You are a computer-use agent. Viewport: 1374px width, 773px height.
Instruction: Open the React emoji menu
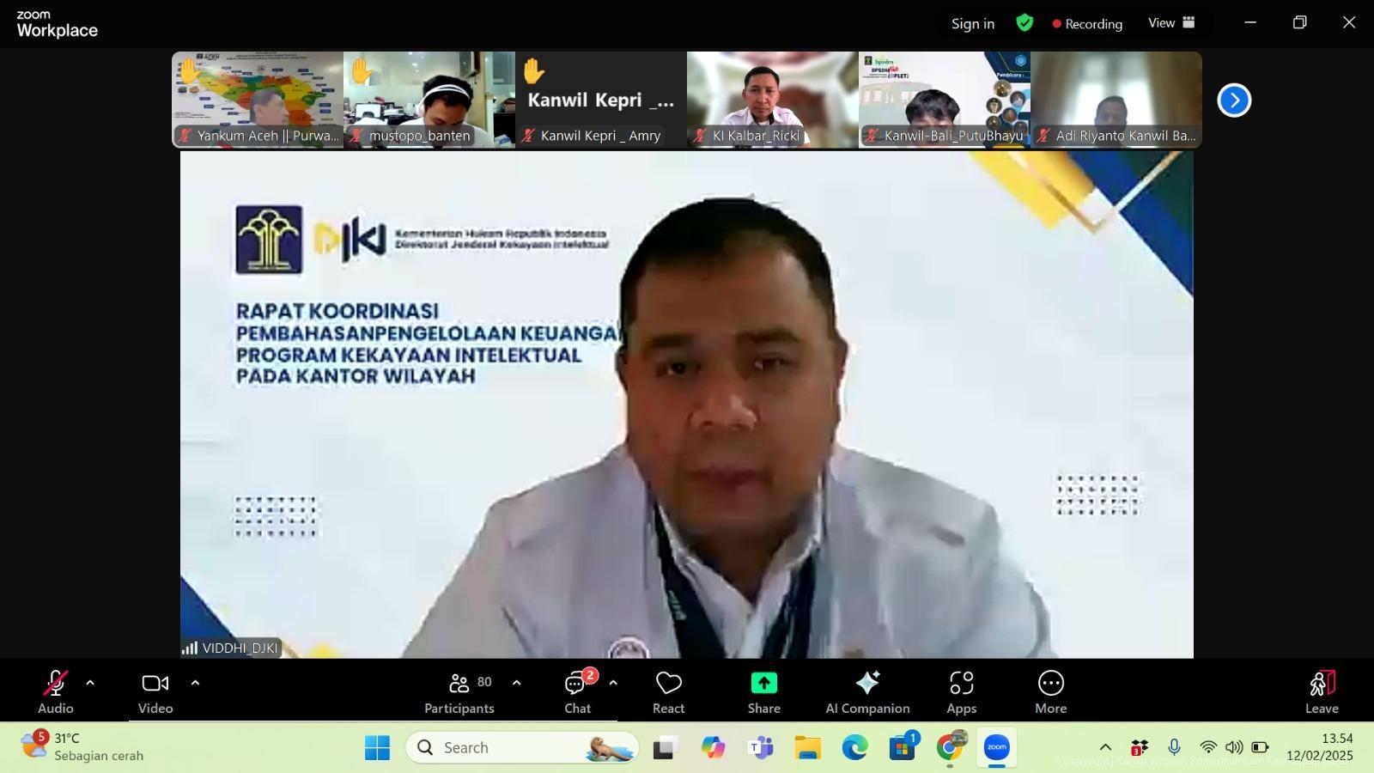click(668, 692)
